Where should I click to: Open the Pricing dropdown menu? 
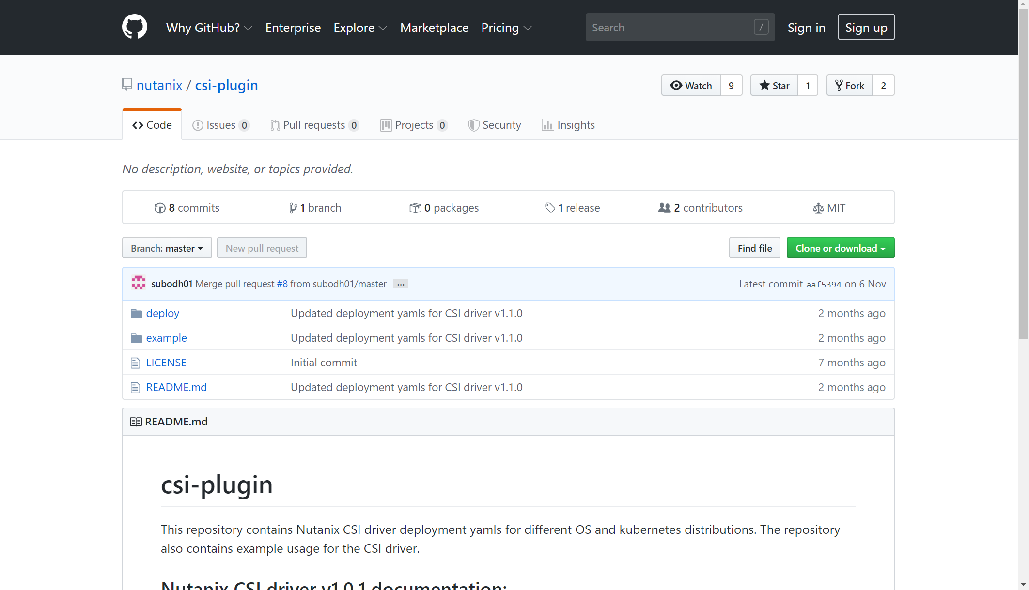(506, 28)
